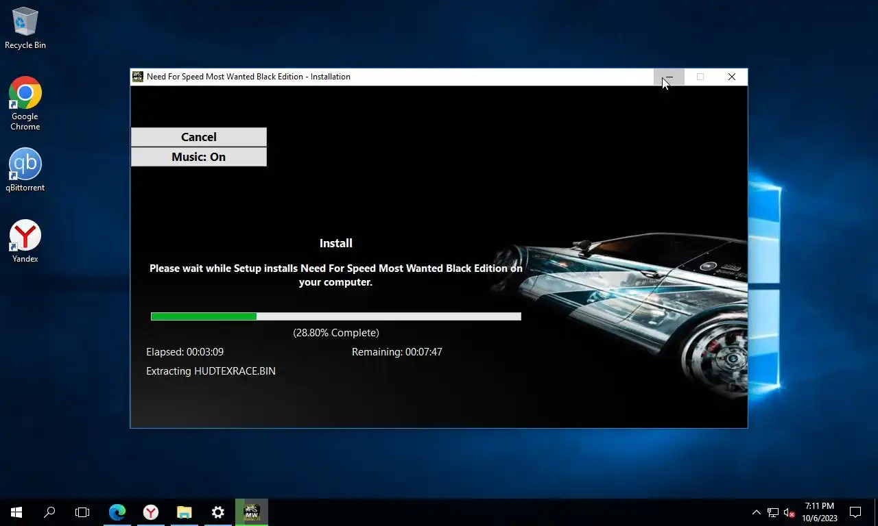Click the installer window title text

tap(248, 77)
